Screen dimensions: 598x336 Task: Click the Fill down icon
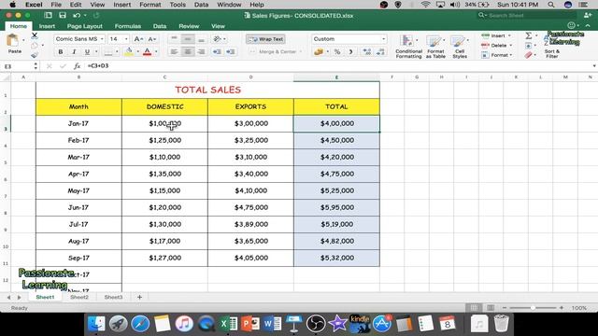click(528, 46)
